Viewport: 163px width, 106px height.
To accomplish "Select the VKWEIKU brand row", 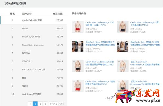I will (x=34, y=61).
